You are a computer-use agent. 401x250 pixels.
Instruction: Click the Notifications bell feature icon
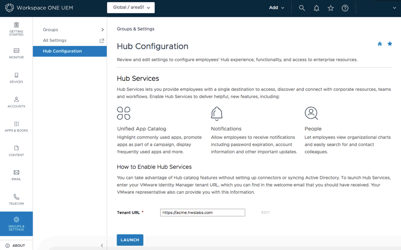pyautogui.click(x=217, y=113)
